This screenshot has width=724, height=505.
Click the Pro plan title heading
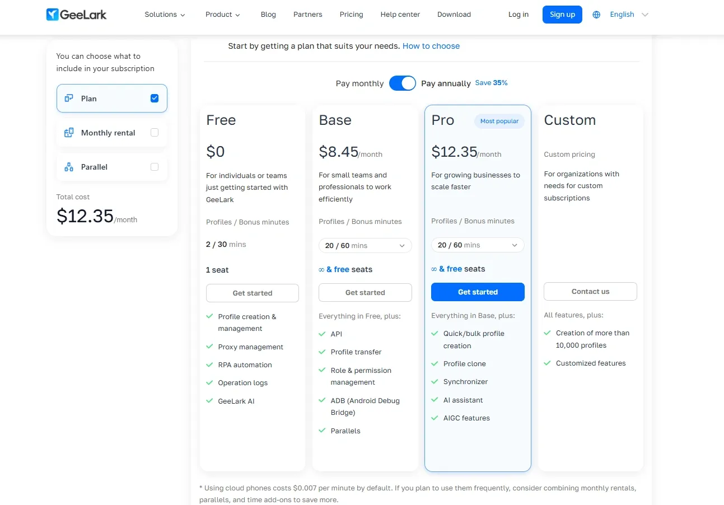(x=443, y=120)
